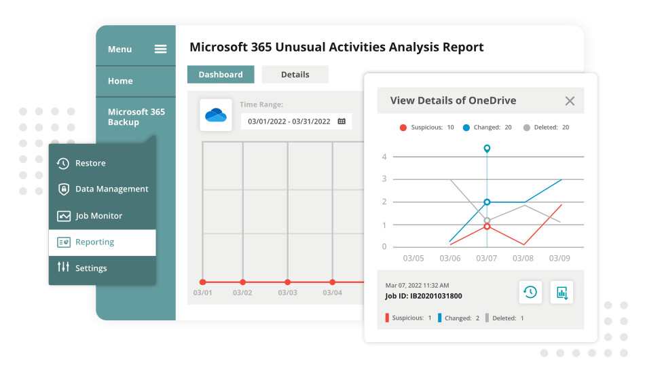Select Reporting from the submenu

coord(102,242)
